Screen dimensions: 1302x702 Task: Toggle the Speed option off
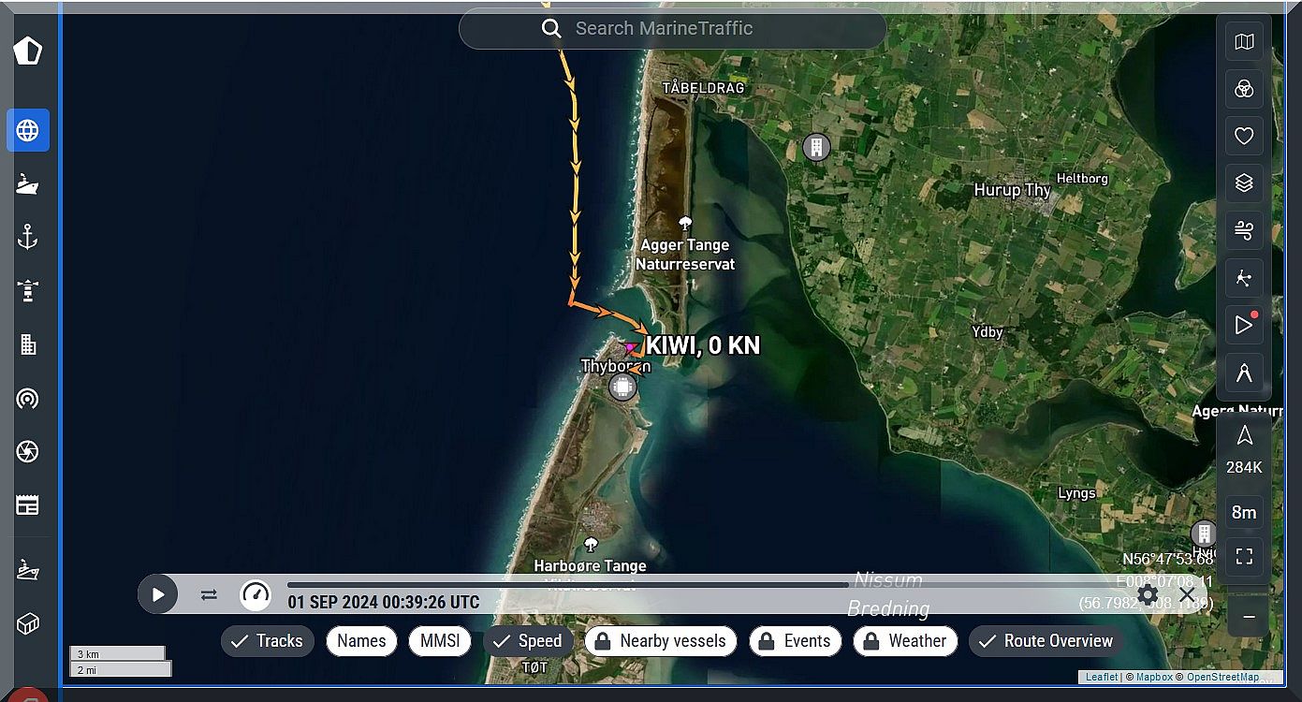coord(528,641)
